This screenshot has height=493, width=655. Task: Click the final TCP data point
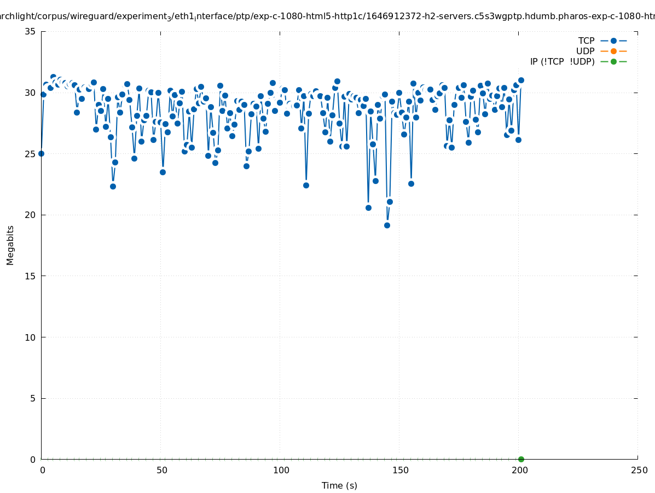click(521, 80)
